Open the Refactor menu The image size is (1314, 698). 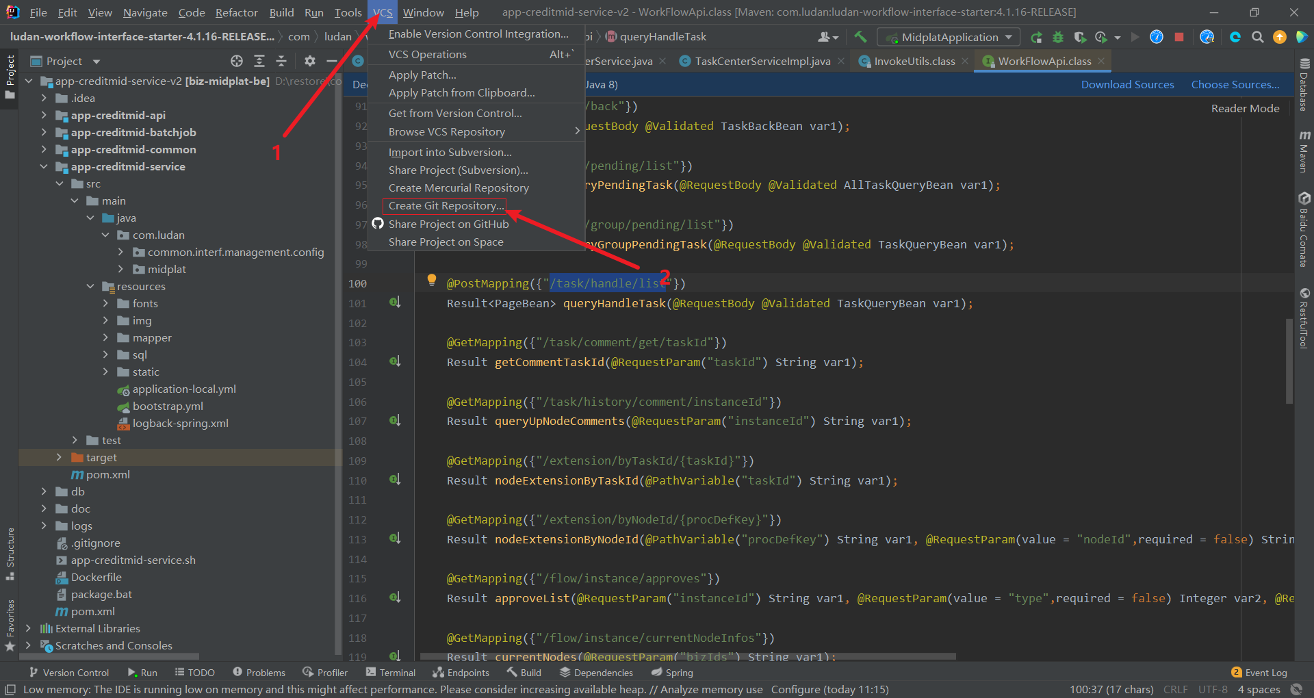[x=236, y=12]
